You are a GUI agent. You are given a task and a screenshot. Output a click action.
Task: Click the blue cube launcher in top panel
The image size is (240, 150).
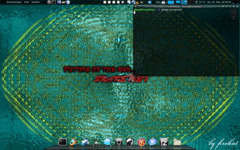68,2
